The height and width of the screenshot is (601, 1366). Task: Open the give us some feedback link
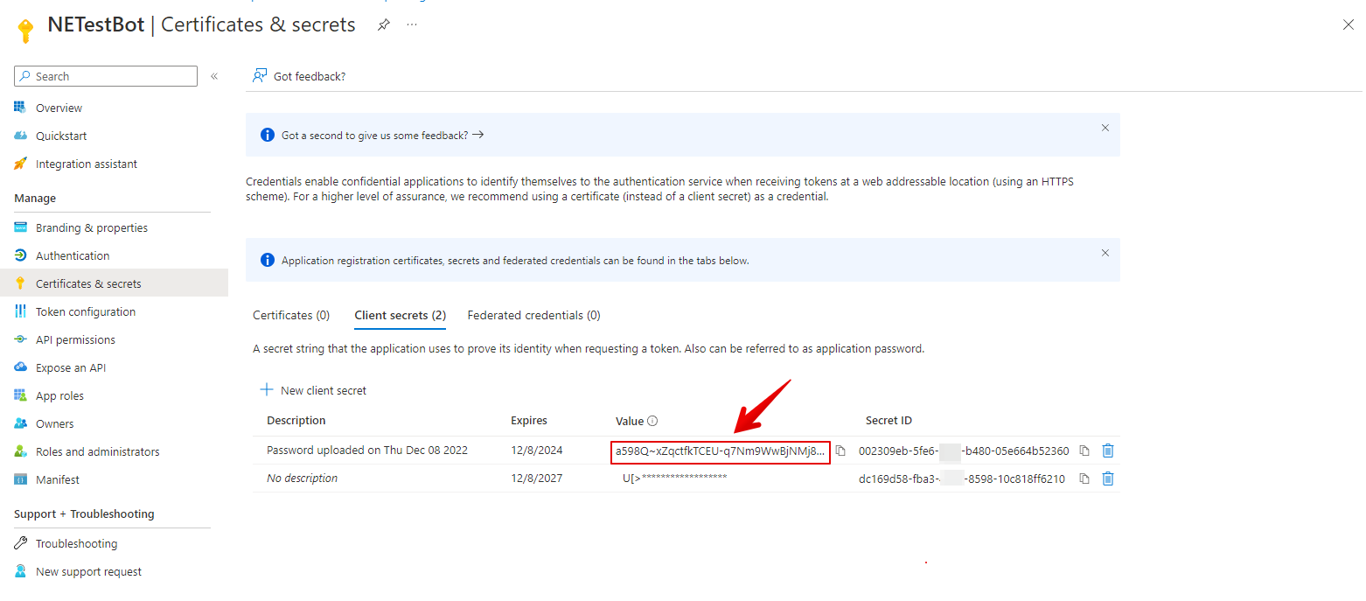(x=382, y=136)
